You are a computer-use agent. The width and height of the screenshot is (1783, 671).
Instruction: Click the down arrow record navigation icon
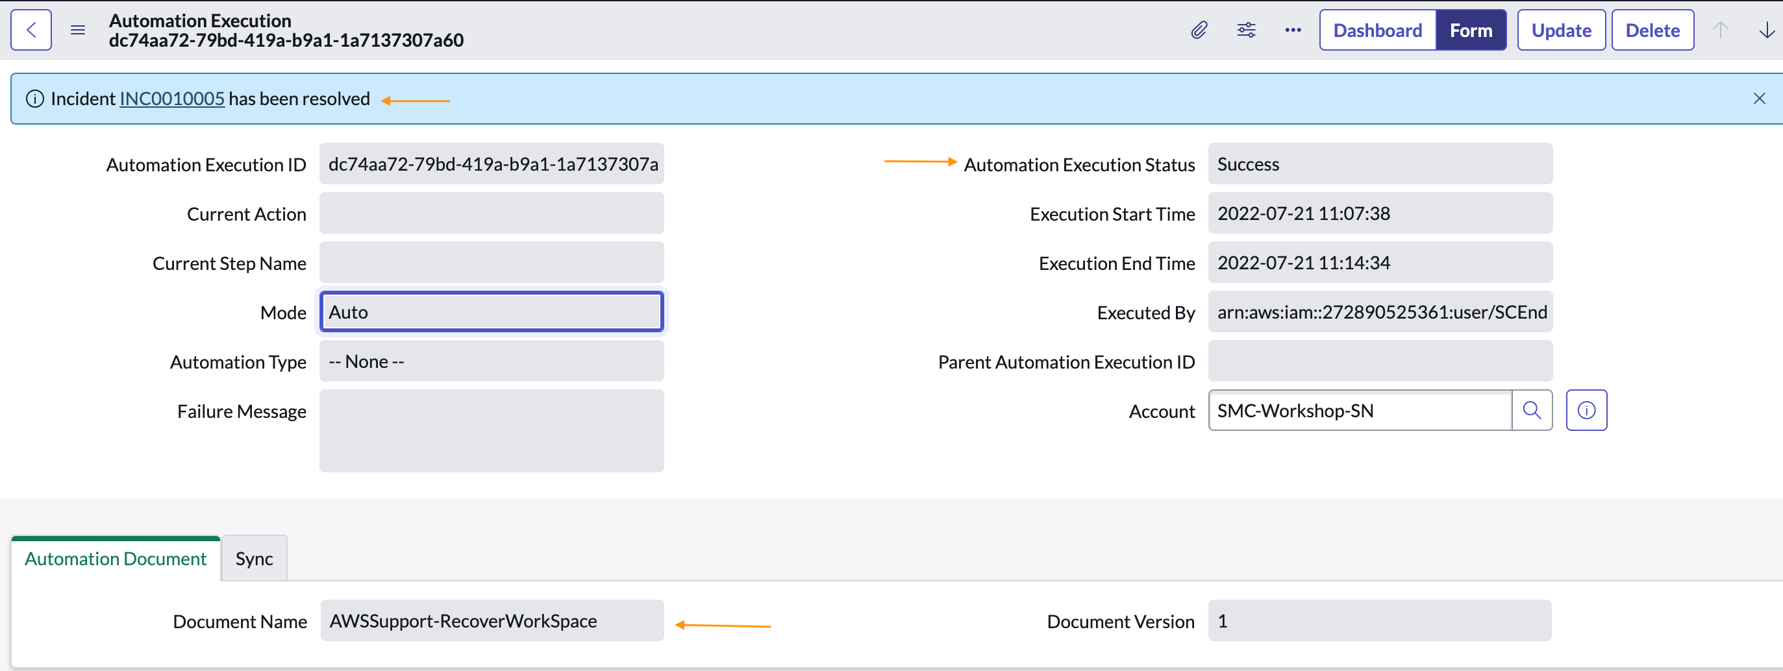pos(1767,30)
